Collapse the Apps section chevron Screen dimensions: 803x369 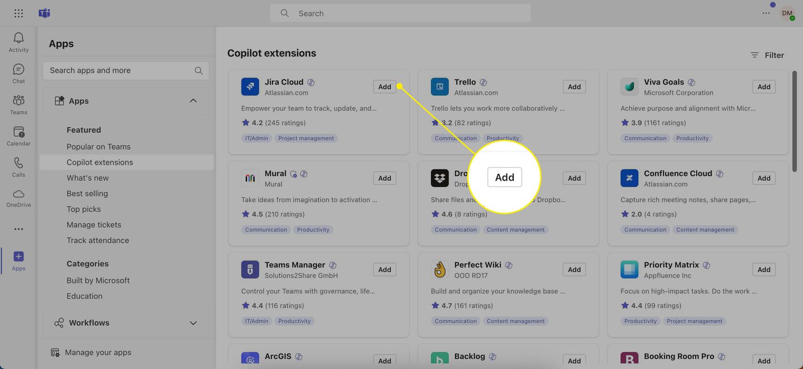pos(193,101)
